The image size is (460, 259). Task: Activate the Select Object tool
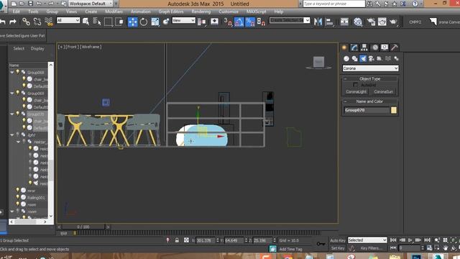(86, 22)
